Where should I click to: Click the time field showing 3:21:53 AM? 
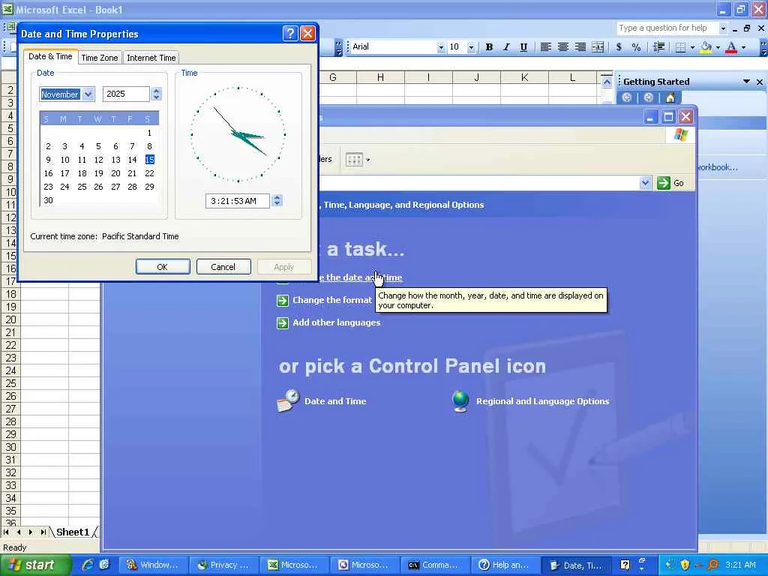238,201
